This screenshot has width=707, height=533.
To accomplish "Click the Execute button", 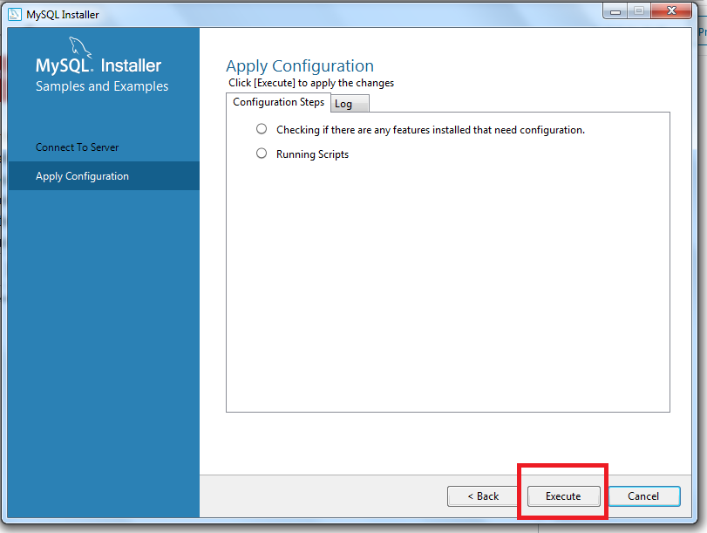I will tap(564, 496).
